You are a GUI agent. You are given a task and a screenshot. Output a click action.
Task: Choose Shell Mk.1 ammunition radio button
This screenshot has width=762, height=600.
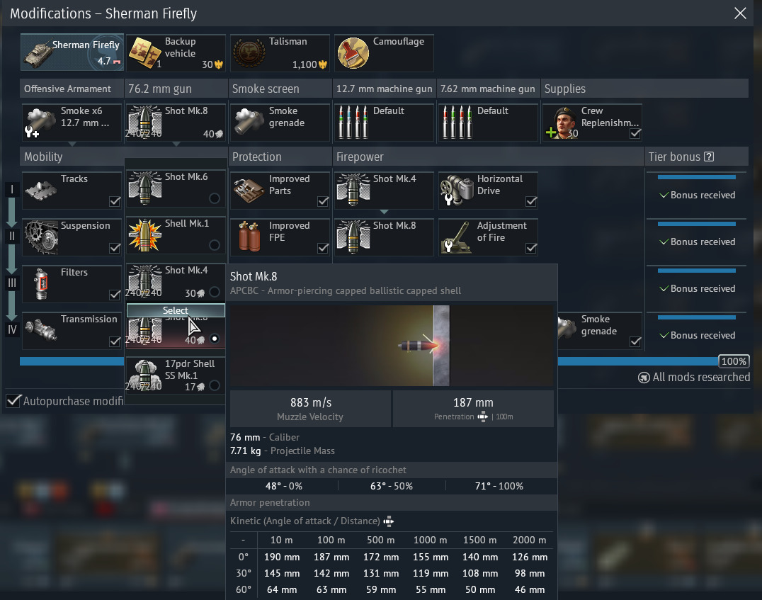pos(214,245)
